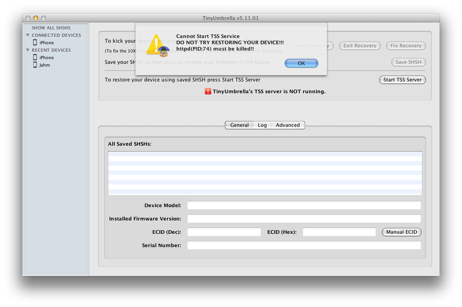Select Jahm in Recent Devices
The width and height of the screenshot is (462, 307).
point(44,65)
